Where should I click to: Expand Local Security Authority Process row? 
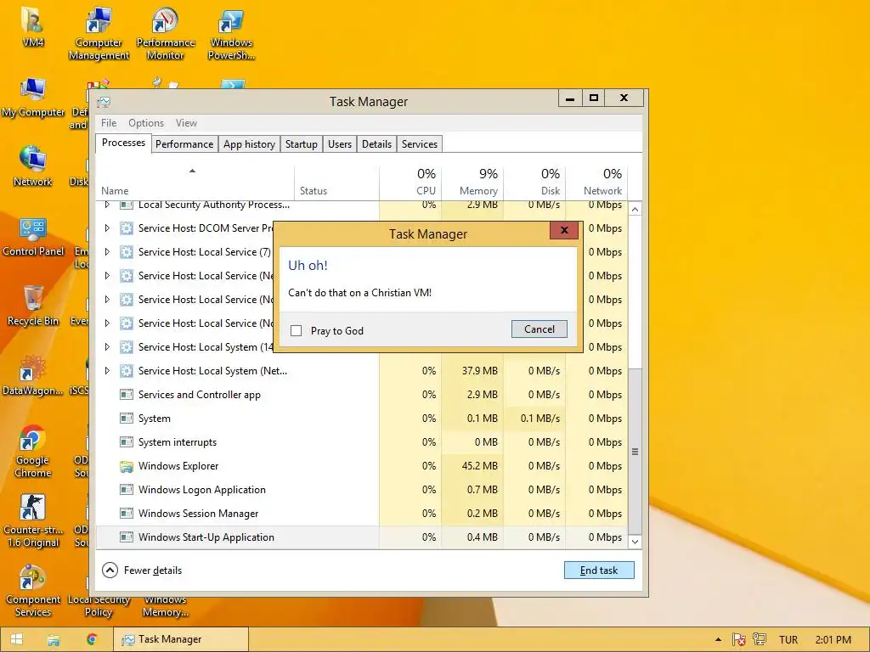point(107,205)
